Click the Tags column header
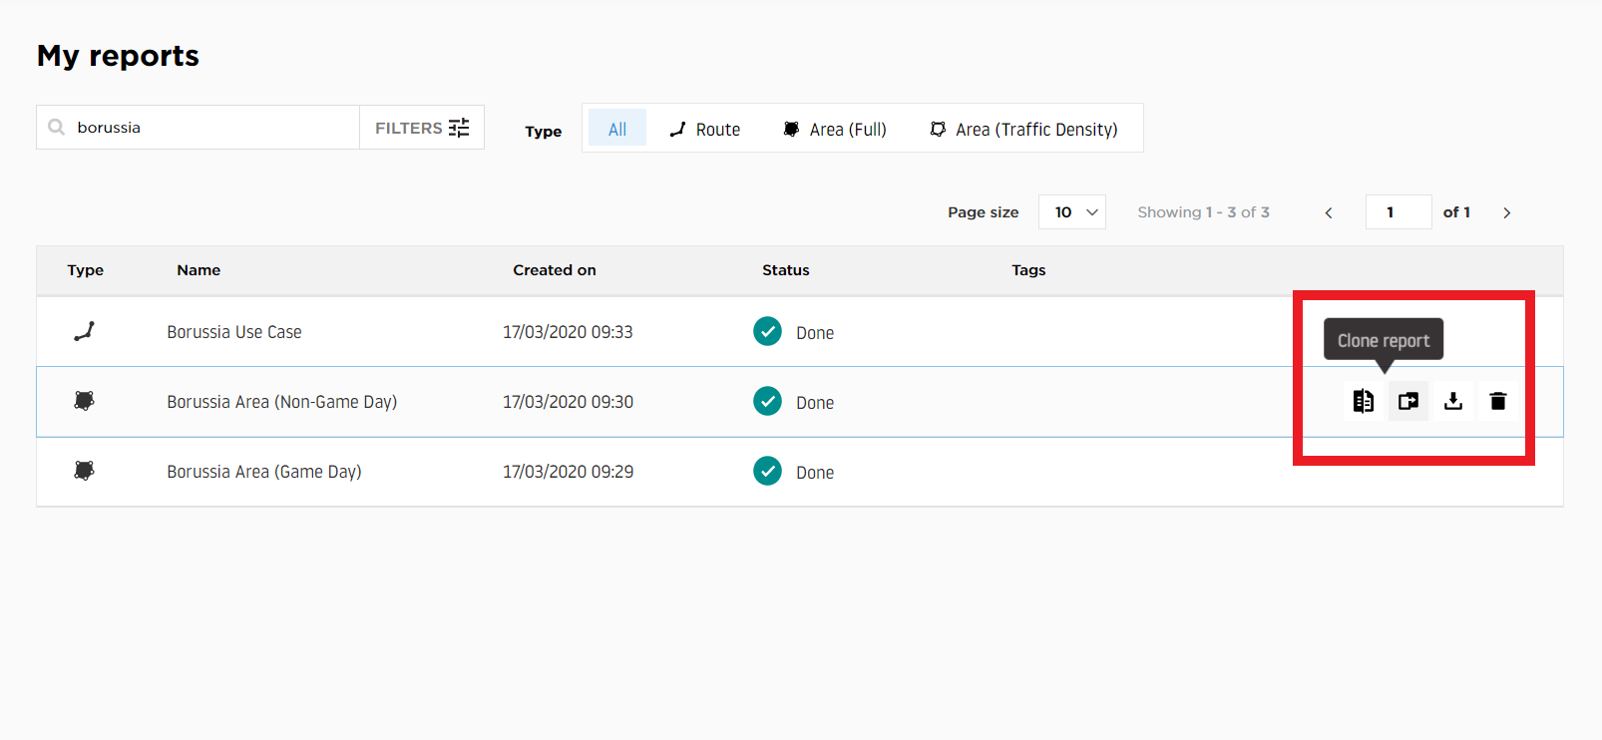 pos(1028,270)
